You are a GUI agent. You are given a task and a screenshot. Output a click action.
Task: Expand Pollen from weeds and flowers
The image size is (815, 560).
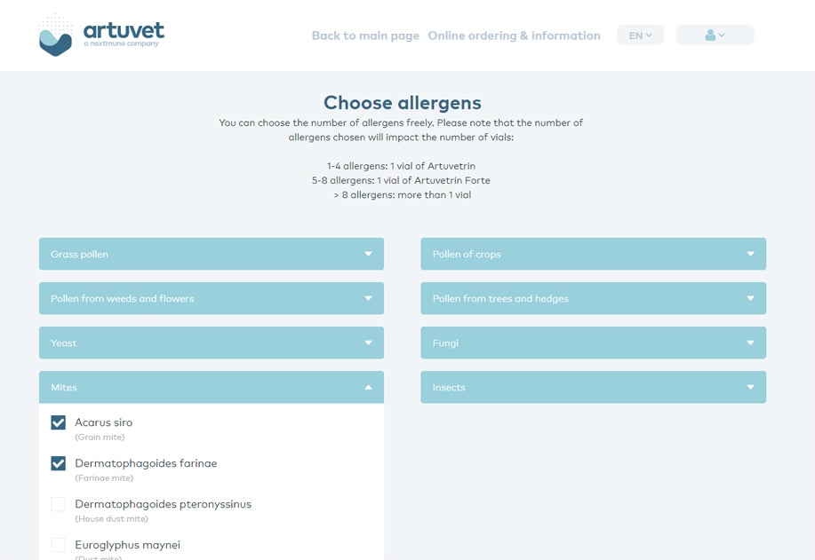[211, 299]
